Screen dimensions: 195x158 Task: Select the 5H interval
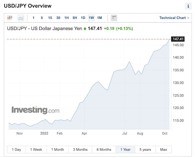point(75,18)
